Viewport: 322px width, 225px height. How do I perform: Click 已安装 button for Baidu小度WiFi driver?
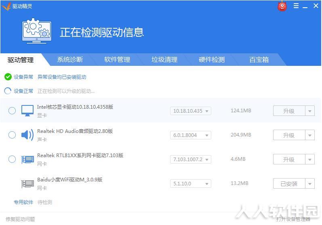289,183
